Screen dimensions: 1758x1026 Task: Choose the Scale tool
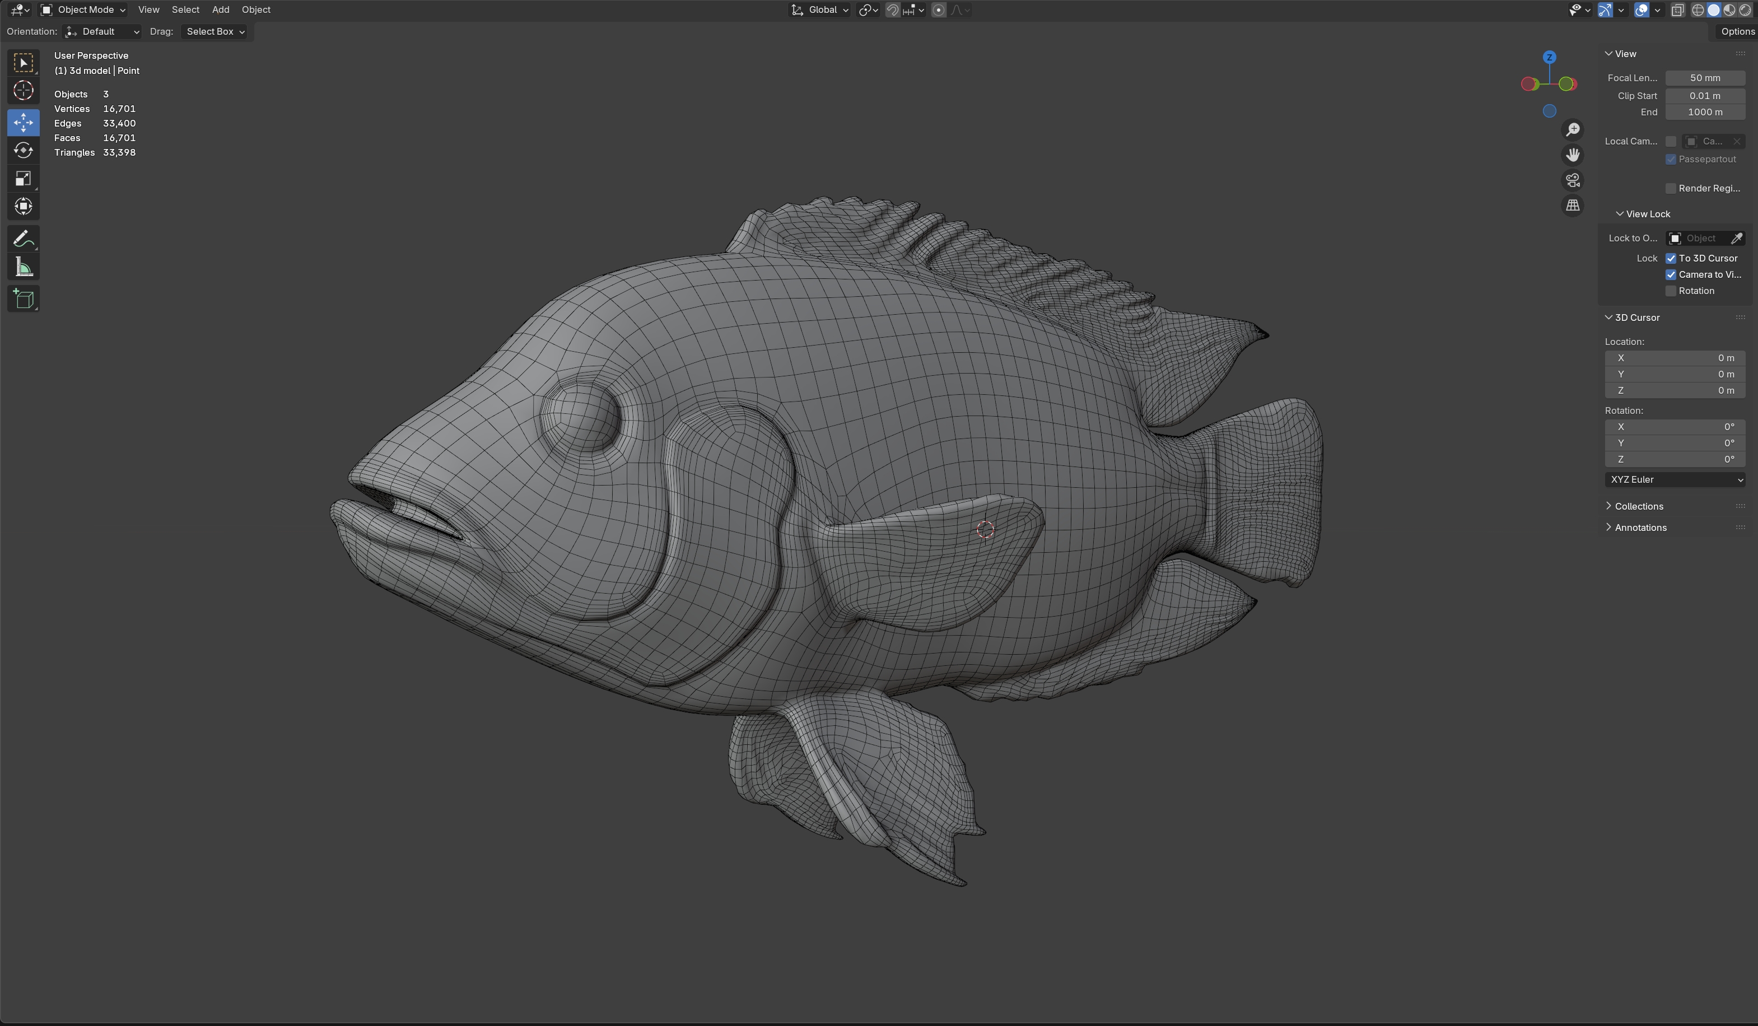(23, 179)
